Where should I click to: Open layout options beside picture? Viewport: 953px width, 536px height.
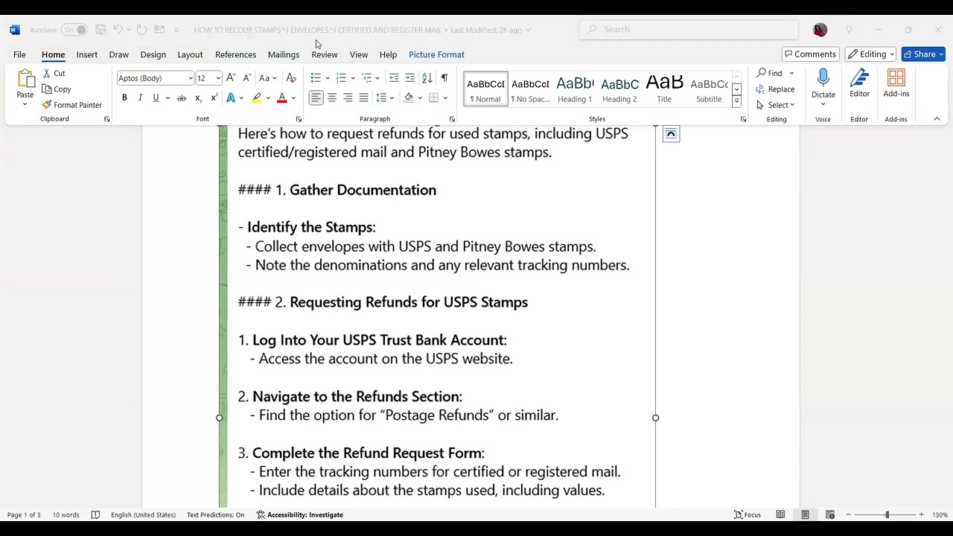(x=671, y=134)
